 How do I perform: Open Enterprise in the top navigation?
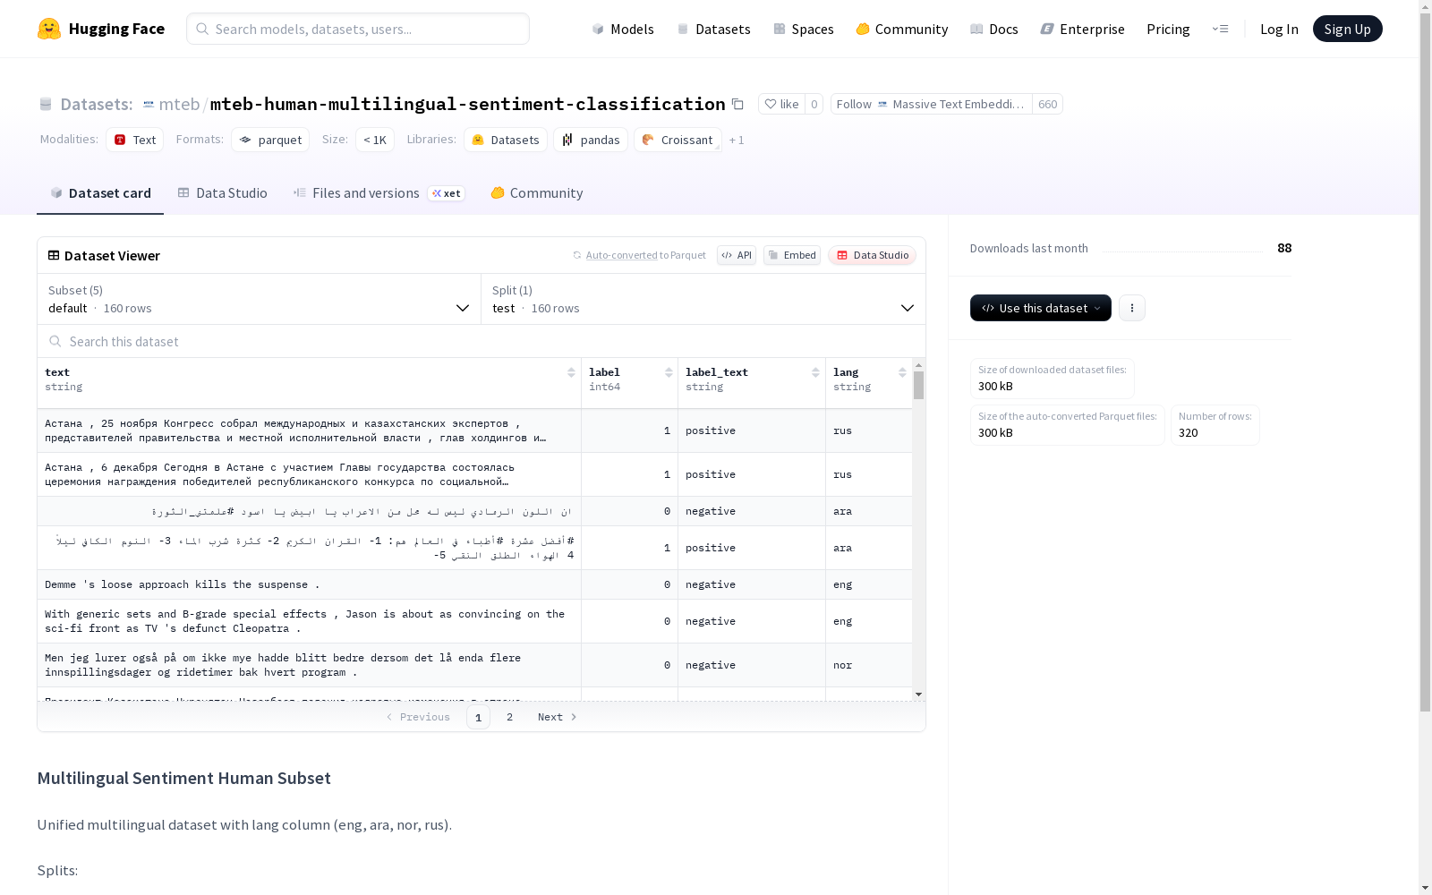1083,29
